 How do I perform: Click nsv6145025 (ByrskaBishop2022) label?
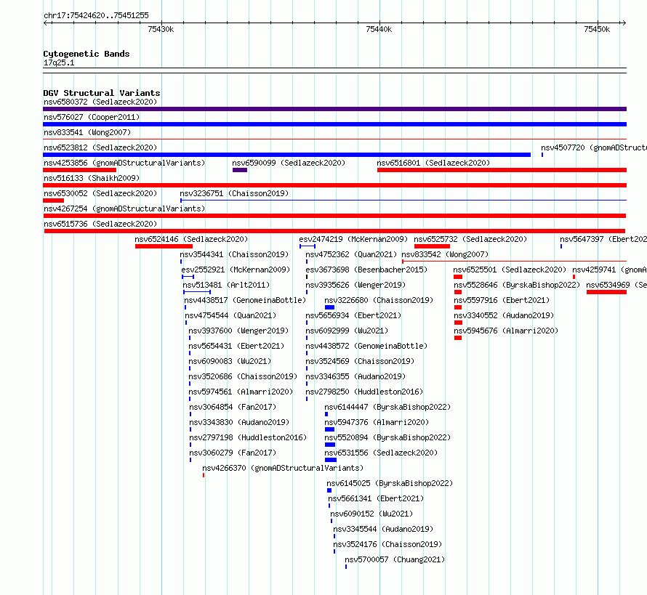pyautogui.click(x=390, y=483)
